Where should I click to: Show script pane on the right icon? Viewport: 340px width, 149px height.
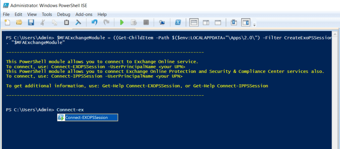pos(206,22)
